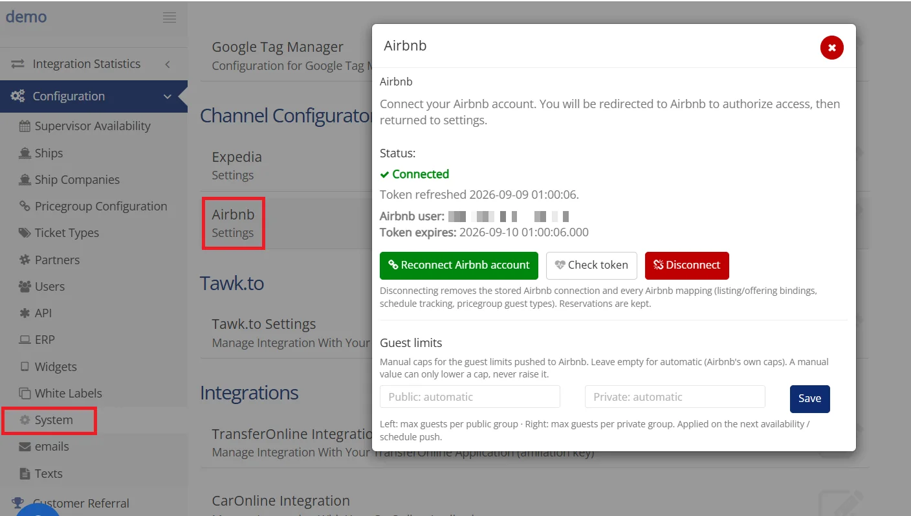Click the Ships ship icon

click(25, 153)
